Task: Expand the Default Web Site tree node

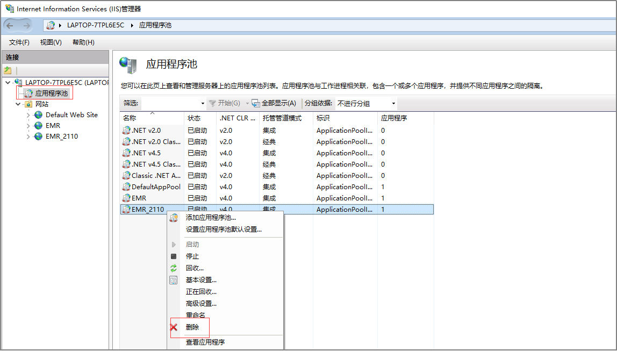Action: [28, 115]
